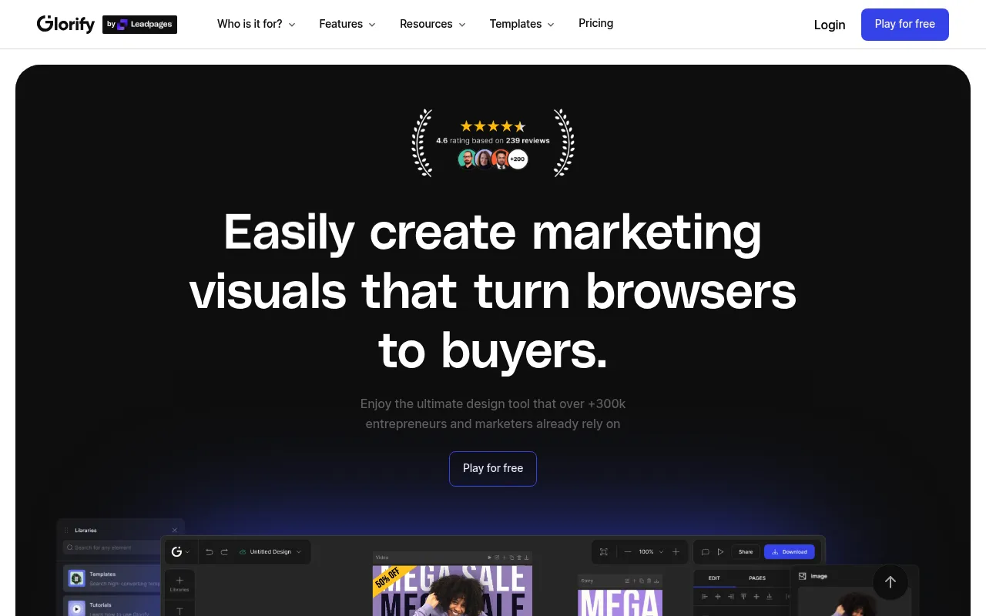Click the align top icon
986x616 pixels.
(x=744, y=597)
